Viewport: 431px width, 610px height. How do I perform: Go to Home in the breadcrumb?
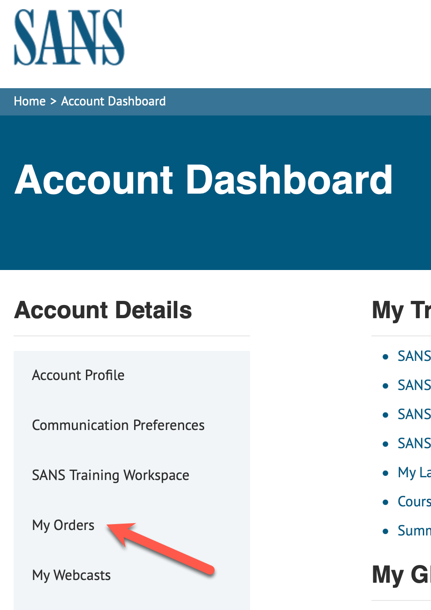30,101
